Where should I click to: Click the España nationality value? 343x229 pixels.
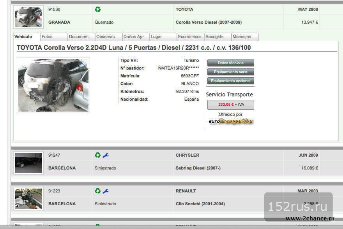191,99
